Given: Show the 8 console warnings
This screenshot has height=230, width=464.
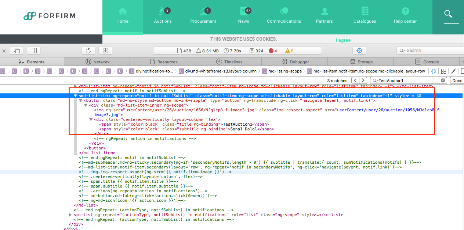Looking at the screenshot, I should pos(289,51).
